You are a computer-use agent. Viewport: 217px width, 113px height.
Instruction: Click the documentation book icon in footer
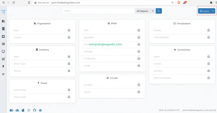coord(11,110)
